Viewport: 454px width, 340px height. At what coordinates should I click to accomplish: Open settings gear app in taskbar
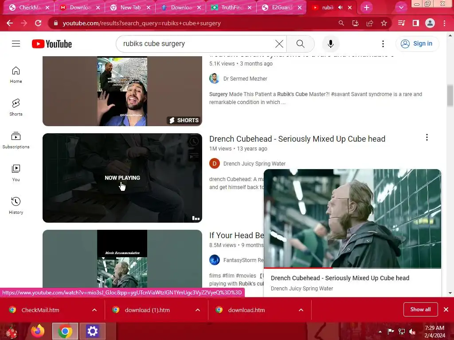[92, 331]
